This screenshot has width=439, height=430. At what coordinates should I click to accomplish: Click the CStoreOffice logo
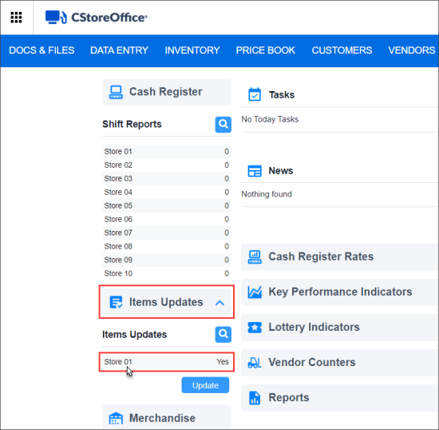[96, 18]
